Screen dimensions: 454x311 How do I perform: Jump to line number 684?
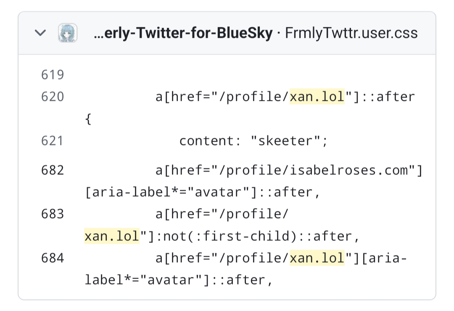coord(53,258)
